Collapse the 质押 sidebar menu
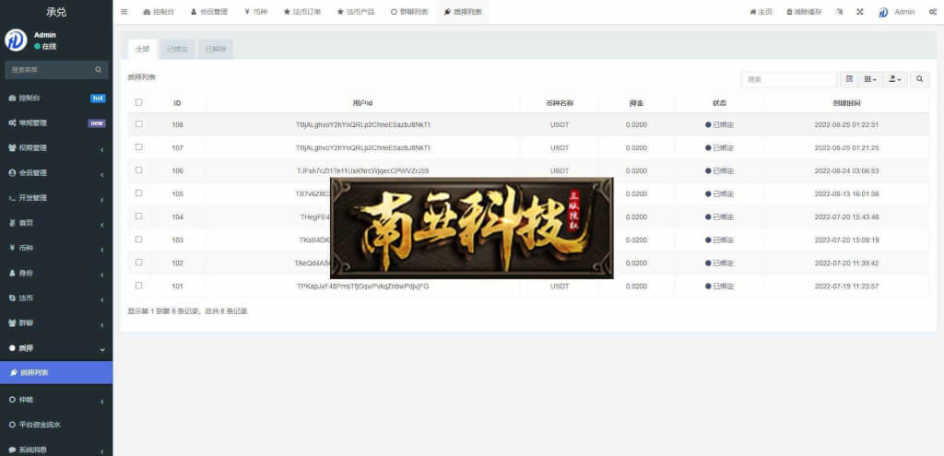Screen dimensions: 944x456 tap(56, 348)
